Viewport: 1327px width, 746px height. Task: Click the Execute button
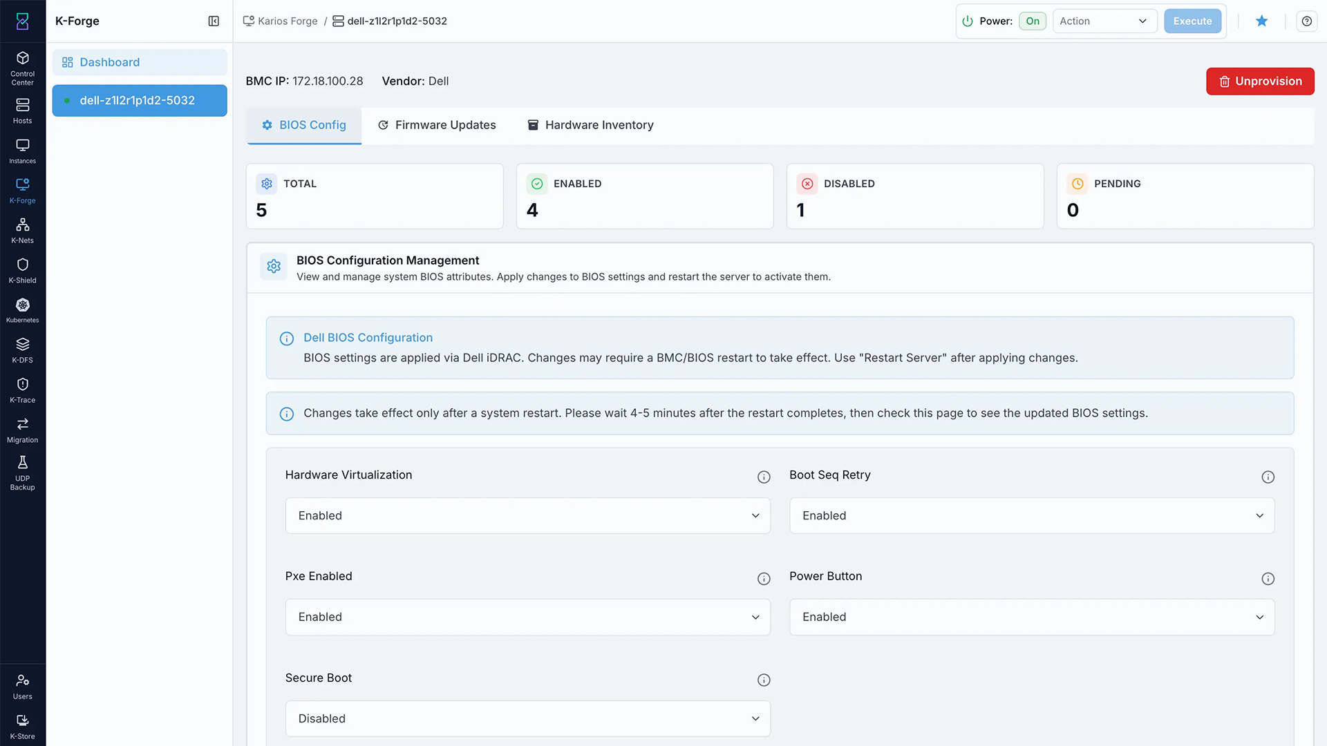(x=1192, y=21)
